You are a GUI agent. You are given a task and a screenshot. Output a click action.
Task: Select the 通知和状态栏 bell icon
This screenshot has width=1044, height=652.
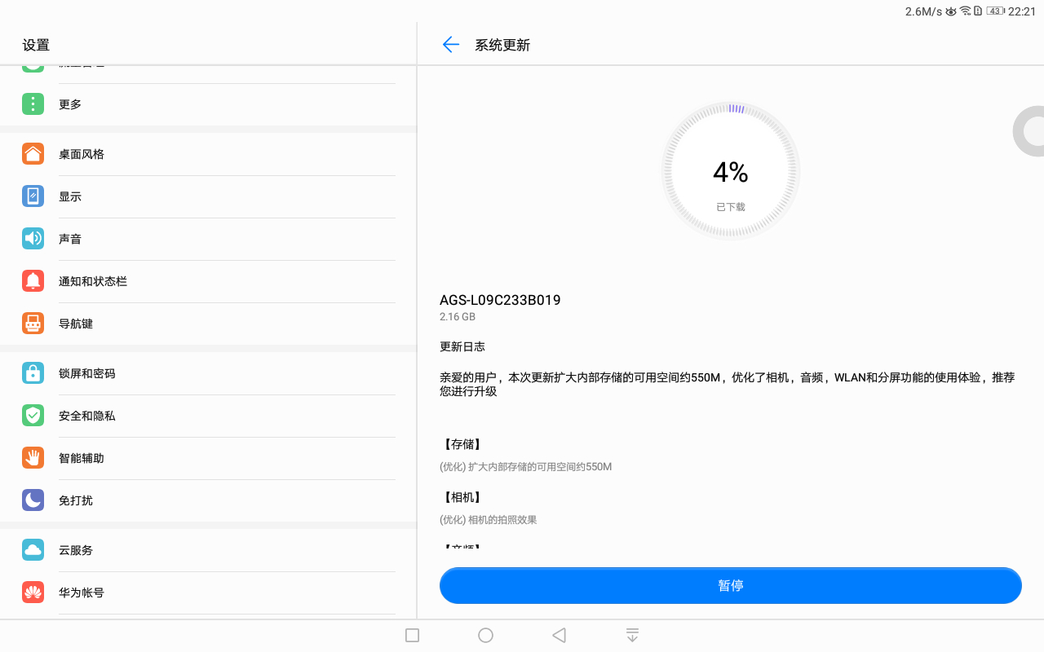[x=33, y=281]
